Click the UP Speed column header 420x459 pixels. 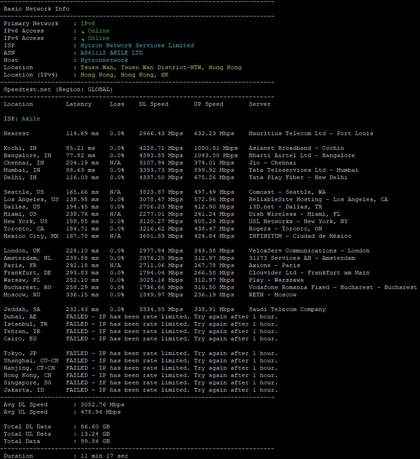click(x=209, y=104)
